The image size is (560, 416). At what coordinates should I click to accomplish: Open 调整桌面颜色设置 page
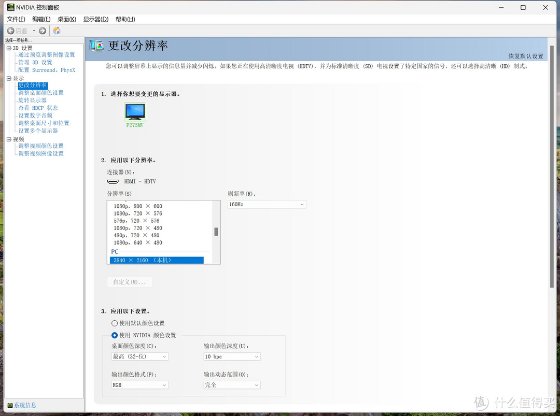click(41, 93)
